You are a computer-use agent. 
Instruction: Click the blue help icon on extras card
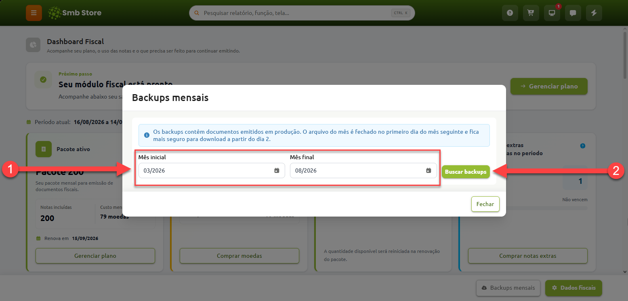coord(582,146)
